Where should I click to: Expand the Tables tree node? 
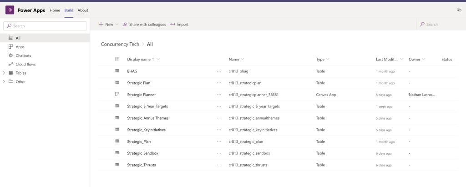pos(4,73)
